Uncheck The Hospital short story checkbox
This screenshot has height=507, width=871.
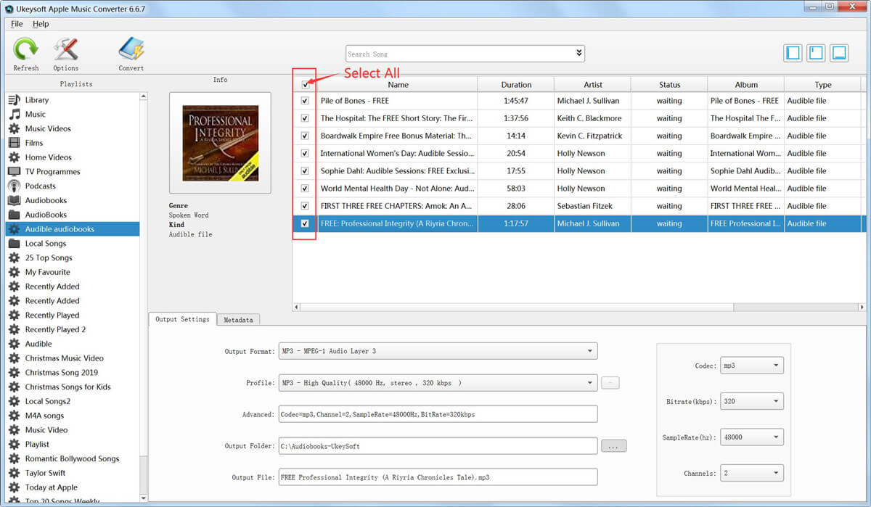[305, 118]
